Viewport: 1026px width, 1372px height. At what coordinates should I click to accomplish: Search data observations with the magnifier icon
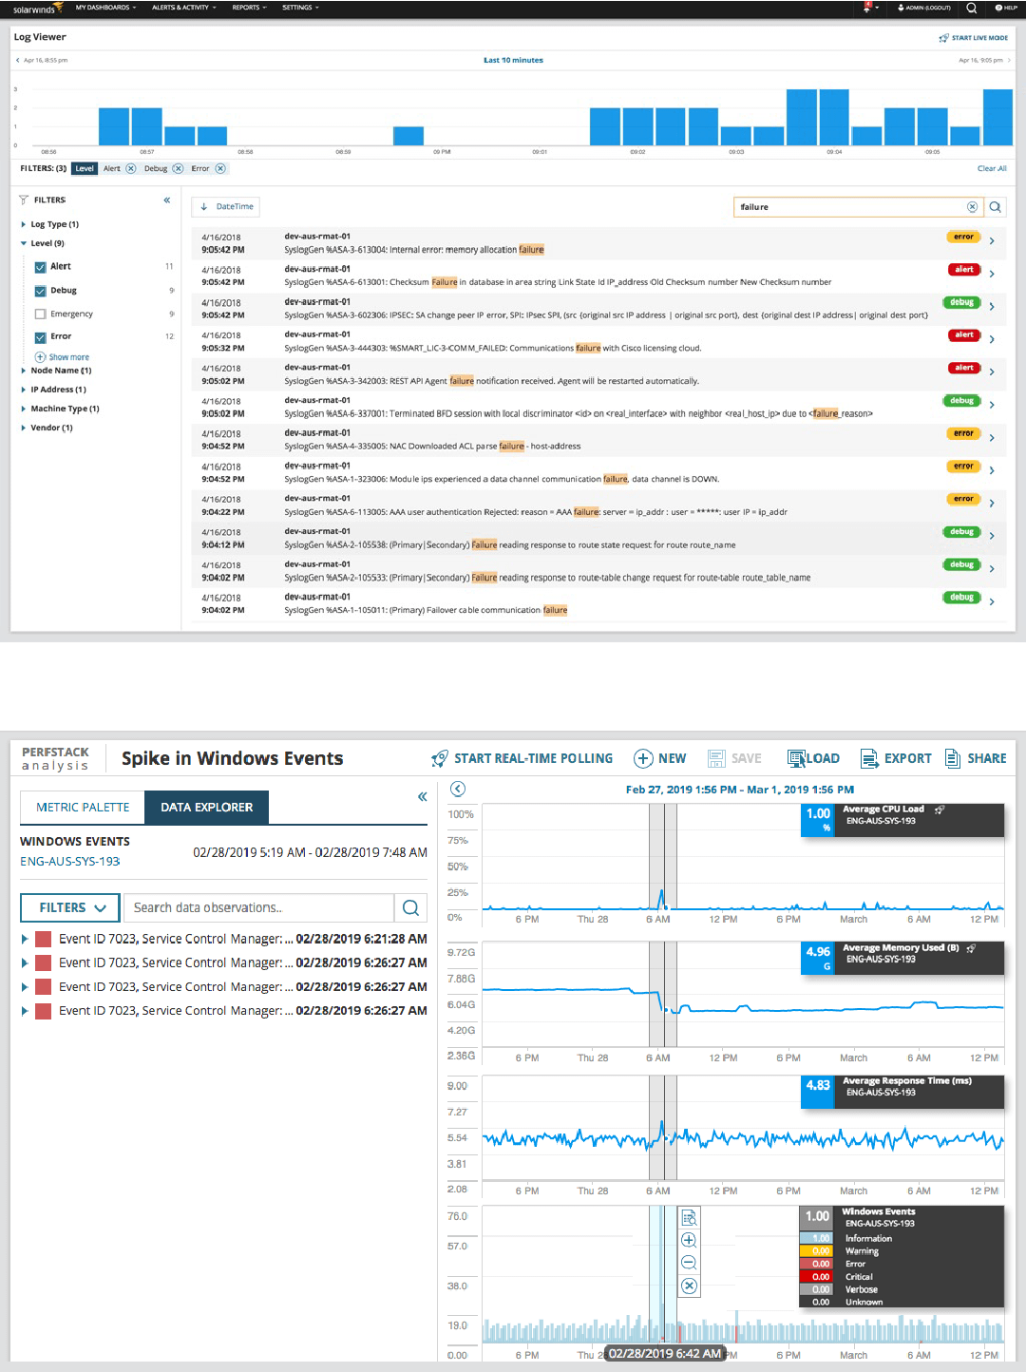click(410, 907)
